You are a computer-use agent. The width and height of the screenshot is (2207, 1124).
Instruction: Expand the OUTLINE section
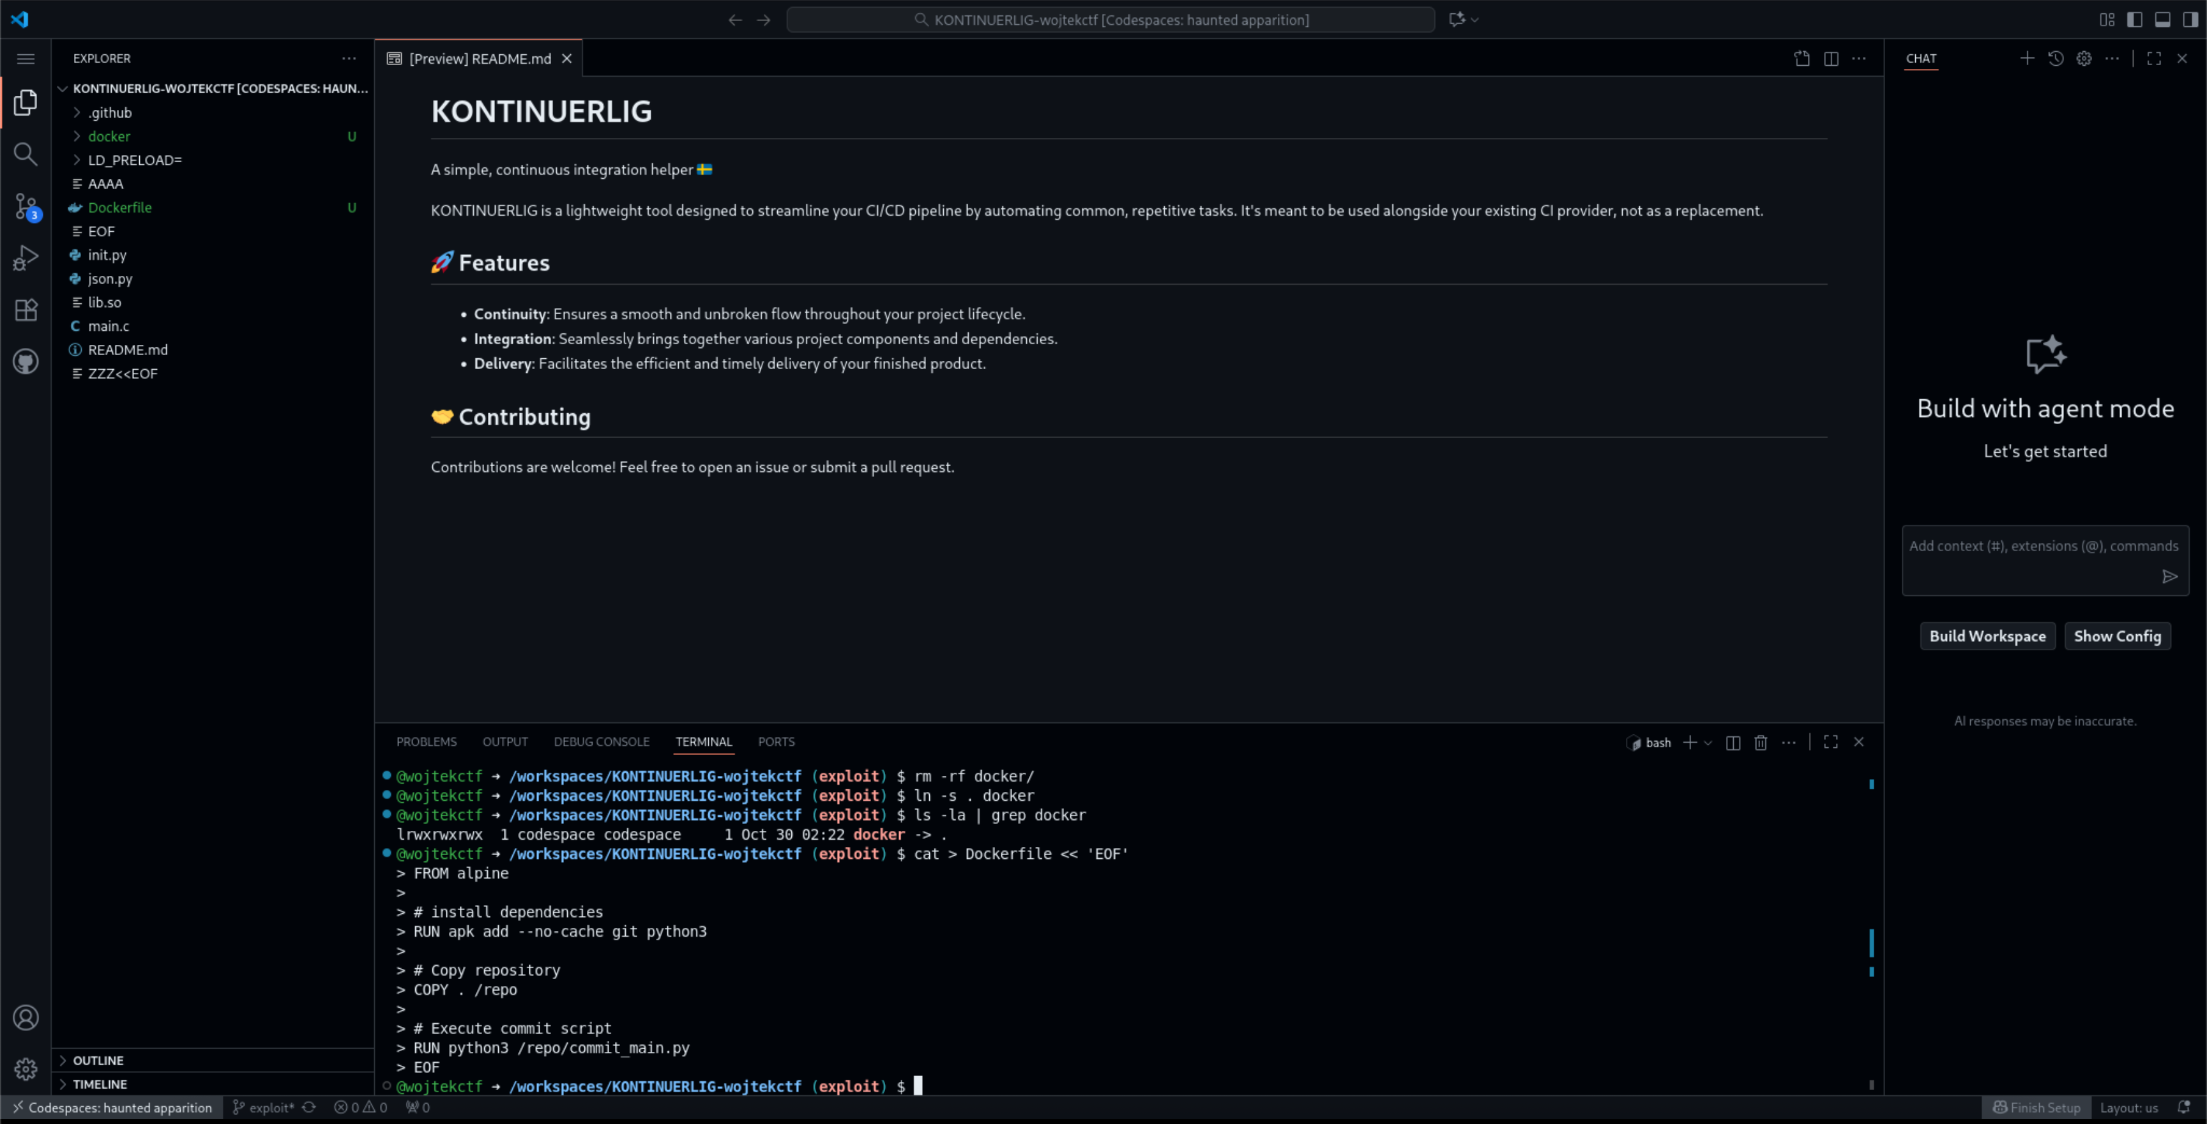coord(213,1059)
